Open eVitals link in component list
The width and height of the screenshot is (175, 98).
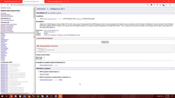coord(3,60)
